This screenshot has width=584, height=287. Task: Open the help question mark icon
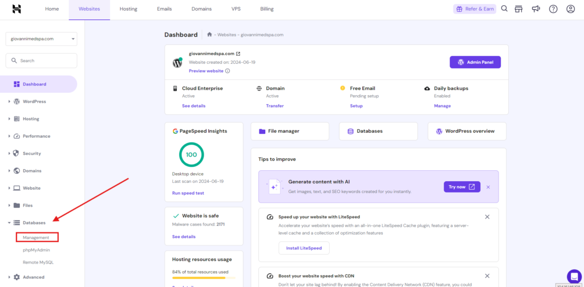coord(553,9)
